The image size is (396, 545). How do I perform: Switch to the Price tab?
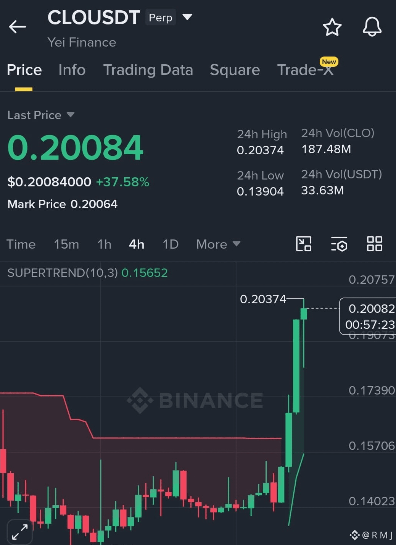pyautogui.click(x=24, y=70)
